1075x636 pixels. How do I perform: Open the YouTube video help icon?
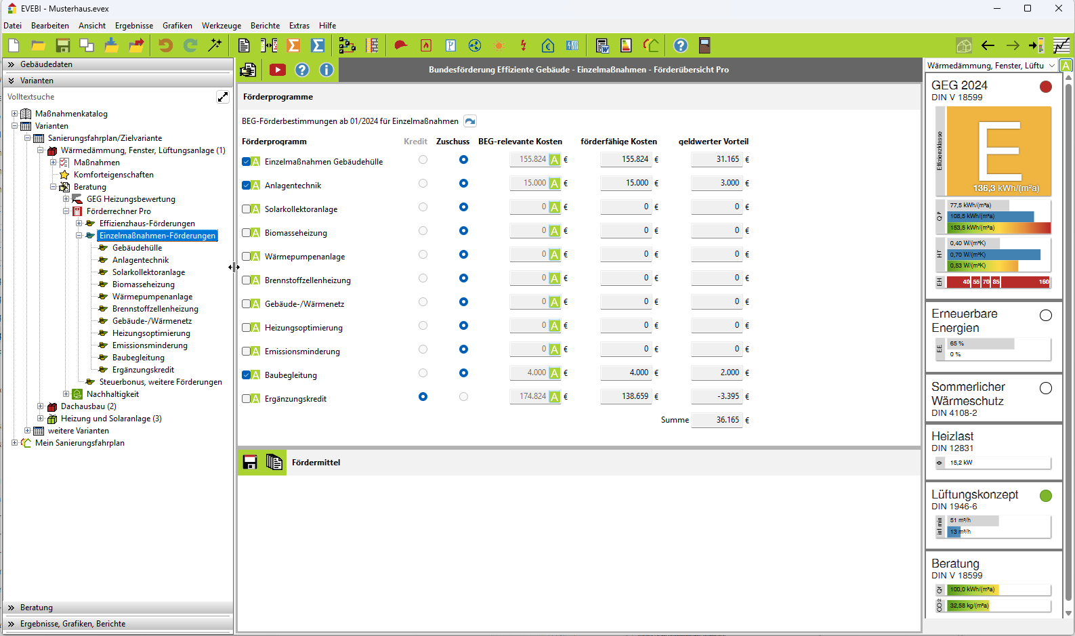[278, 70]
